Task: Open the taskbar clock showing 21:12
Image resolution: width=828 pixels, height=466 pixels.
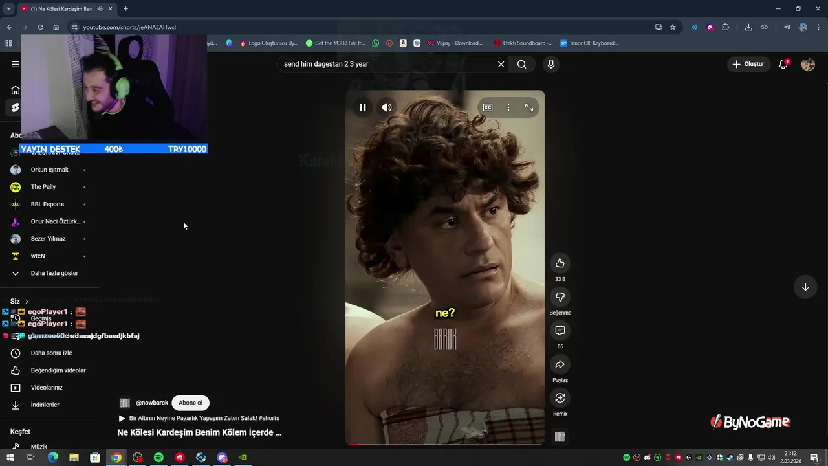Action: click(x=790, y=458)
